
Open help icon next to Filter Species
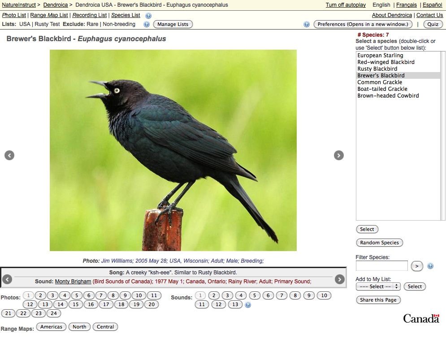coord(430,266)
